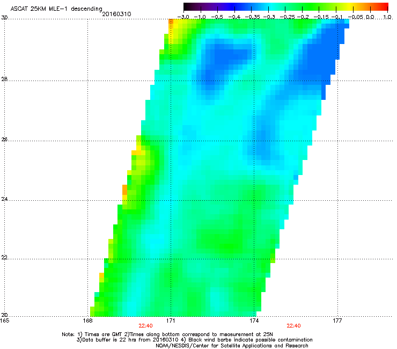The width and height of the screenshot is (397, 349).
Task: Select the longitude label 174
Action: tap(254, 321)
